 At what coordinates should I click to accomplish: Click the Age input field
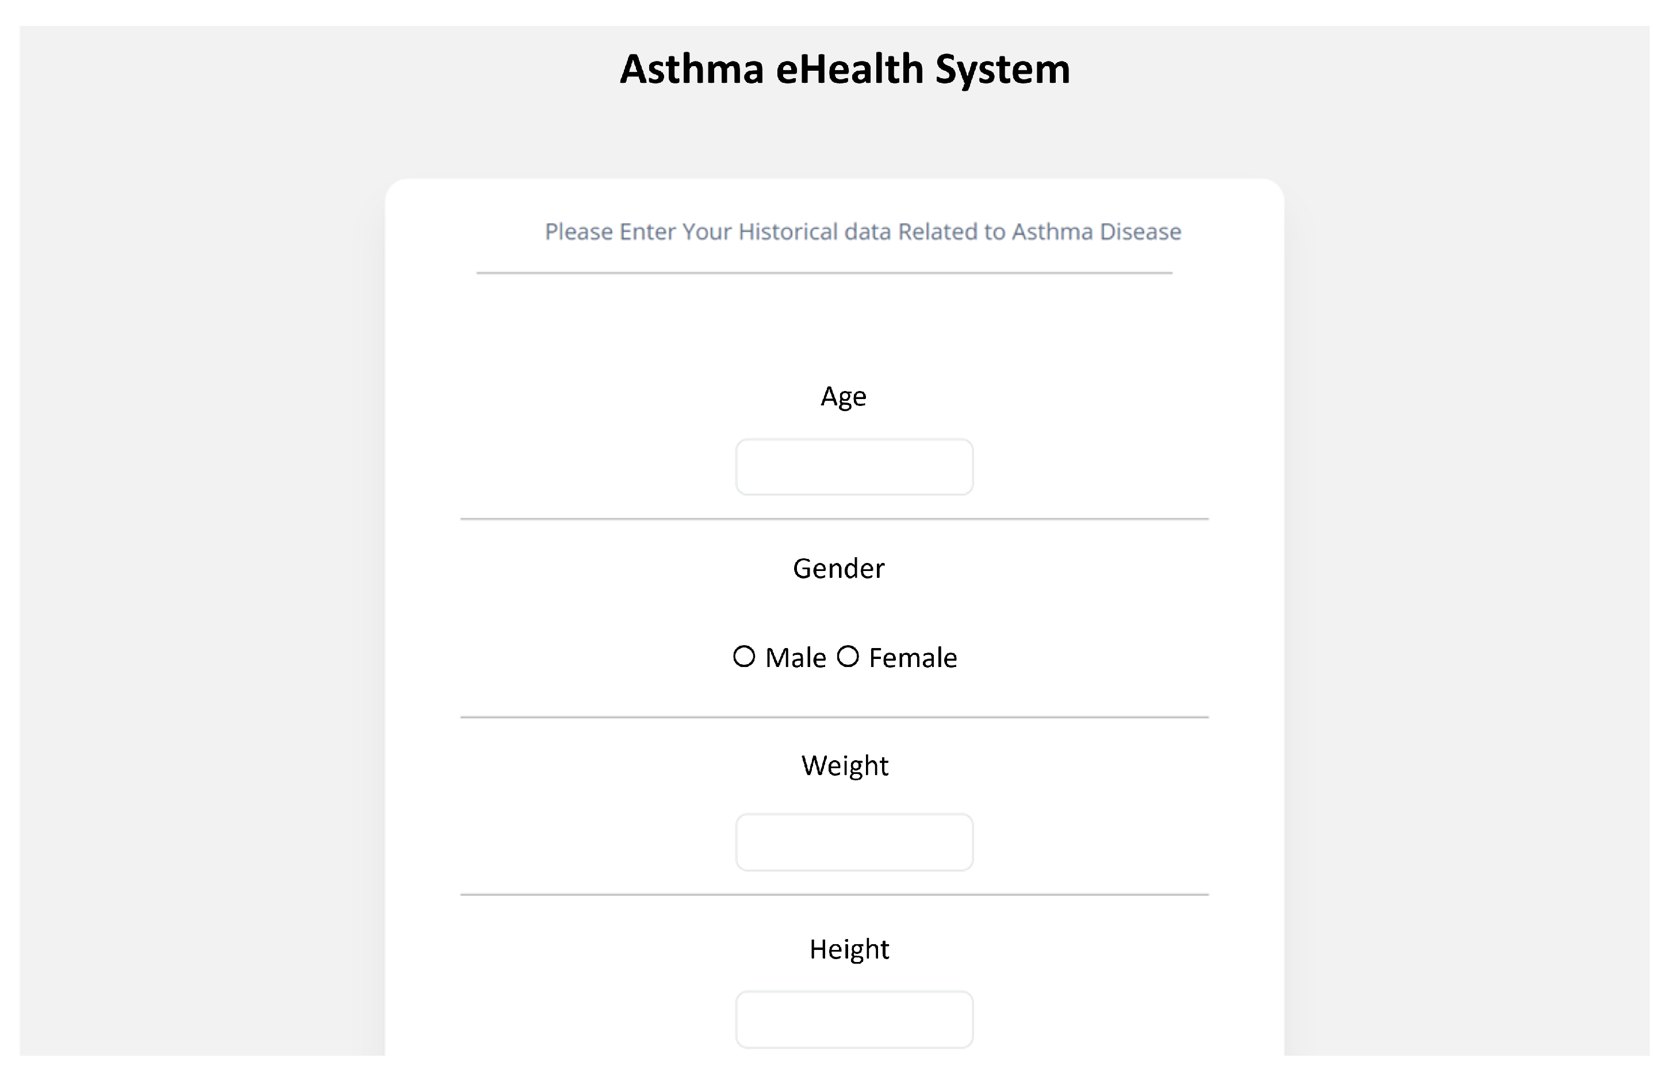point(854,467)
